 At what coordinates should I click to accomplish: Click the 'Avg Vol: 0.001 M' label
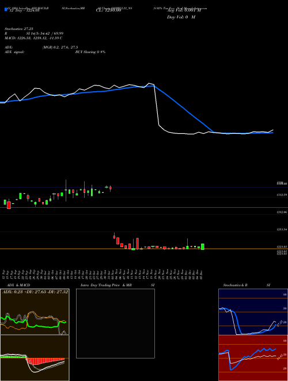click(184, 10)
